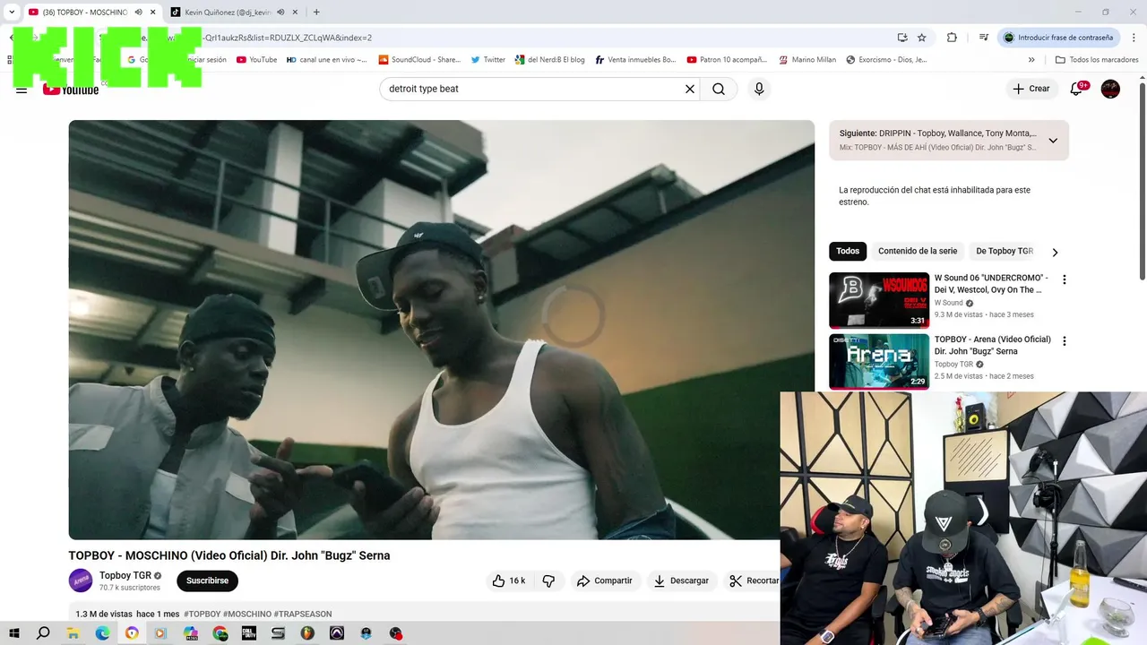Open options for TOPBOY Arena video
The height and width of the screenshot is (645, 1147).
tap(1065, 341)
